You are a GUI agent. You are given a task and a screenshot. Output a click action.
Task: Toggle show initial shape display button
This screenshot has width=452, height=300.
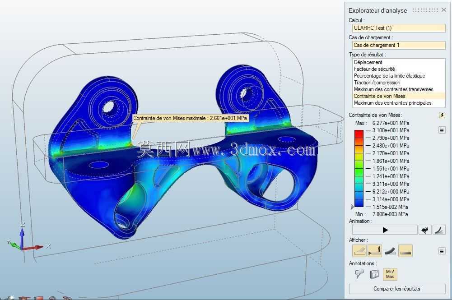(x=359, y=251)
